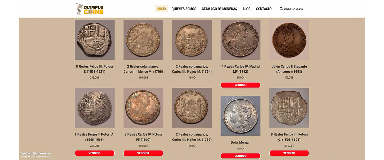This screenshot has height=160, width=384.
Task: Open the CONTACTO page
Action: 264,9
